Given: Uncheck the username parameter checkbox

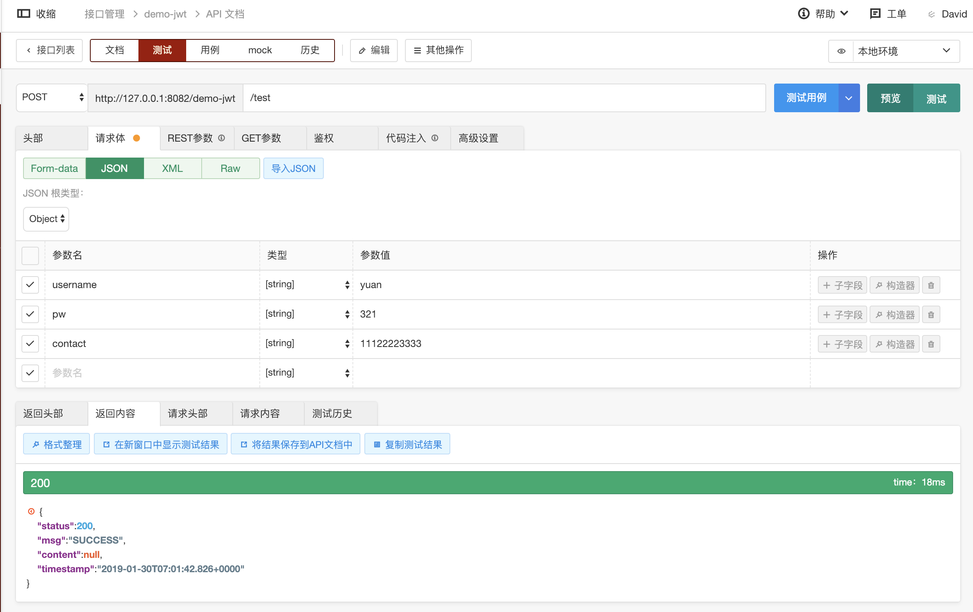Looking at the screenshot, I should 30,285.
